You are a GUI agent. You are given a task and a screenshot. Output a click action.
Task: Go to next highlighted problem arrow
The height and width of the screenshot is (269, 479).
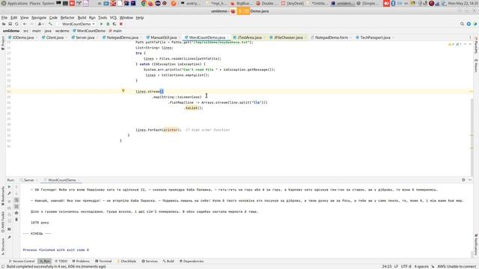pyautogui.click(x=470, y=45)
